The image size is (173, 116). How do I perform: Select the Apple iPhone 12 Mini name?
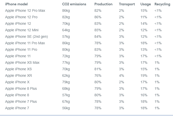[22, 30]
